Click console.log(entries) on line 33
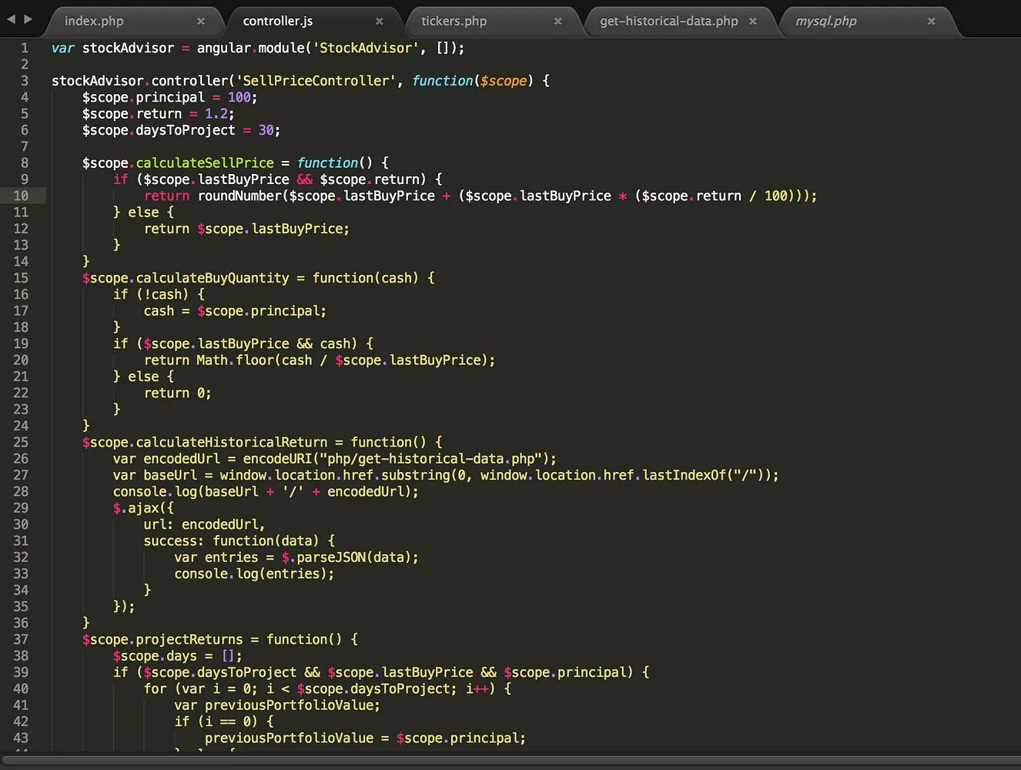Image resolution: width=1021 pixels, height=770 pixels. (x=251, y=574)
